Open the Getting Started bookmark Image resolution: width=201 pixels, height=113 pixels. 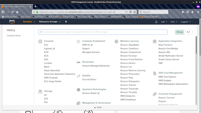149,17
